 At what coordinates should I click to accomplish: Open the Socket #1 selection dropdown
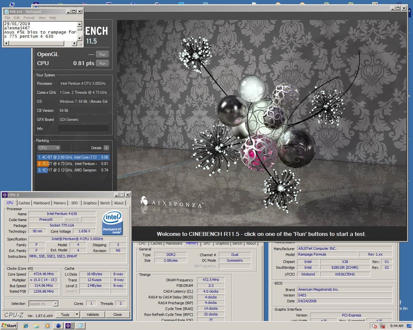[x=55, y=304]
